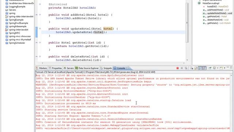Select getHotels() in Outline
The image size is (234, 132).
(x=219, y=23)
